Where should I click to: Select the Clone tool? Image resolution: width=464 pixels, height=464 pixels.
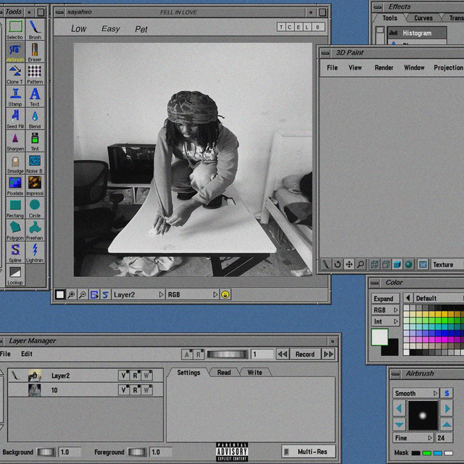15,74
